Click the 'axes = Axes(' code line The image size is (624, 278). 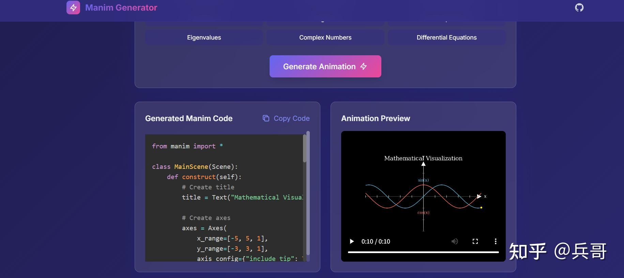[204, 228]
